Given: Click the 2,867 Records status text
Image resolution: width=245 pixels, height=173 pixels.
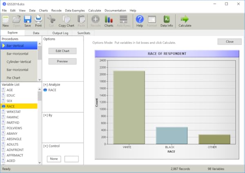Looking at the screenshot, I should tap(180, 169).
